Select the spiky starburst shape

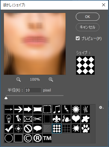76,128
